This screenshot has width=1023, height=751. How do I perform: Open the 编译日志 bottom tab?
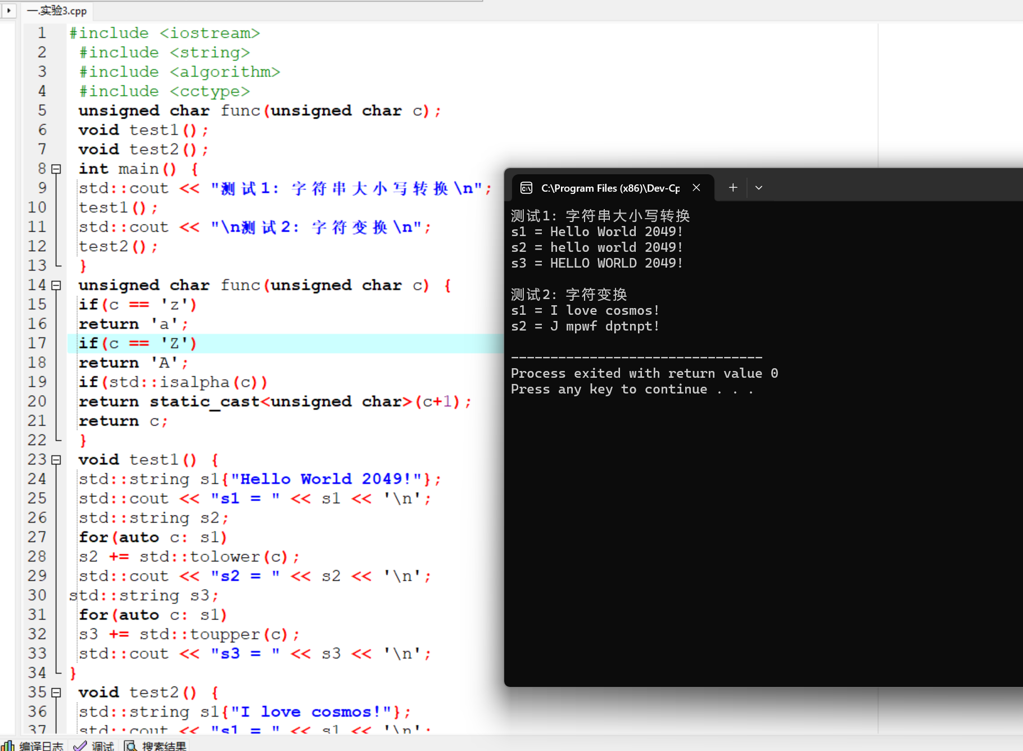click(x=34, y=746)
